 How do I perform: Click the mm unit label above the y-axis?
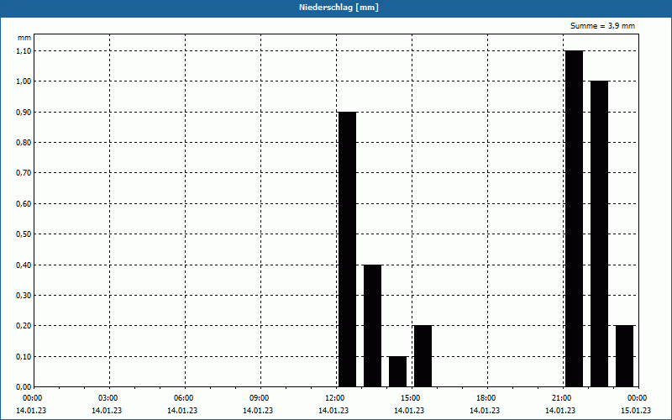pyautogui.click(x=24, y=38)
